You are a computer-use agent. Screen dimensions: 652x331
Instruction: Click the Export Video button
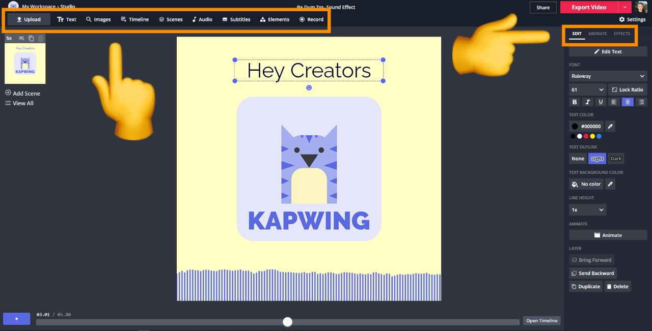(x=589, y=7)
